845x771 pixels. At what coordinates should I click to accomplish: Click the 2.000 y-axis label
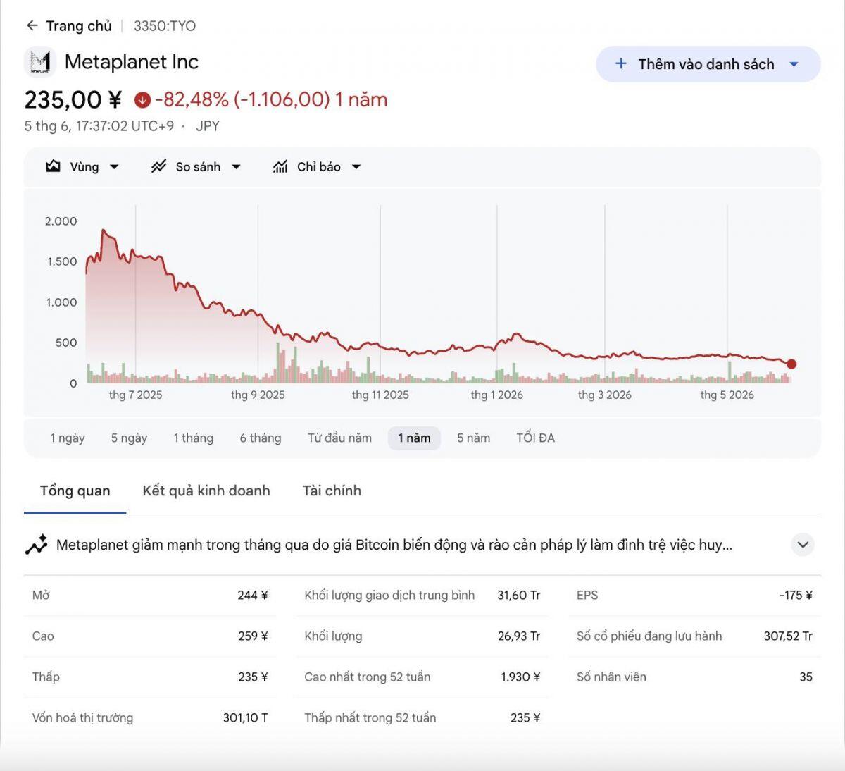coord(61,221)
